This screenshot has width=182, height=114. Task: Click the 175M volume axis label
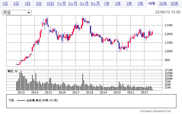(169, 70)
